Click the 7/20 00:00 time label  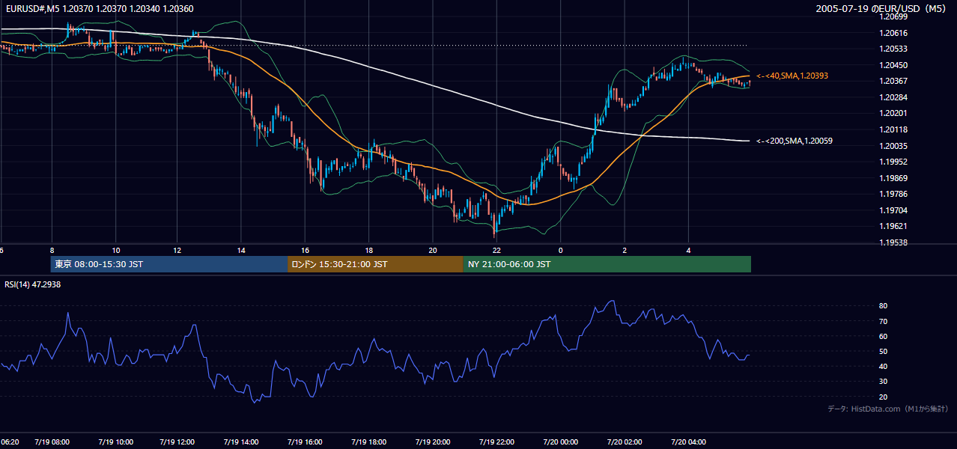(560, 442)
